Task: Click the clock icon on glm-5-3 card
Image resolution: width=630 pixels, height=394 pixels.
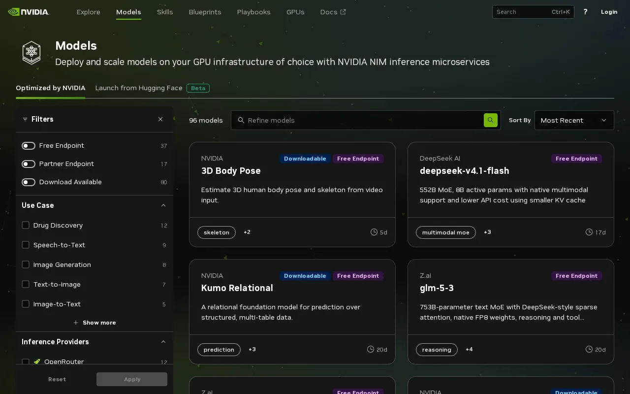Action: coord(589,349)
